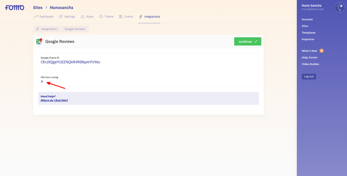
Task: Click the Nunosancha site name
Action: 62,7
